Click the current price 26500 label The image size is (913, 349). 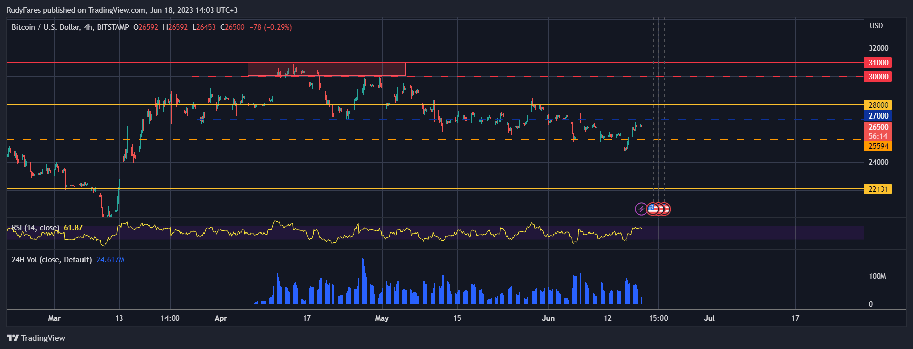point(878,127)
